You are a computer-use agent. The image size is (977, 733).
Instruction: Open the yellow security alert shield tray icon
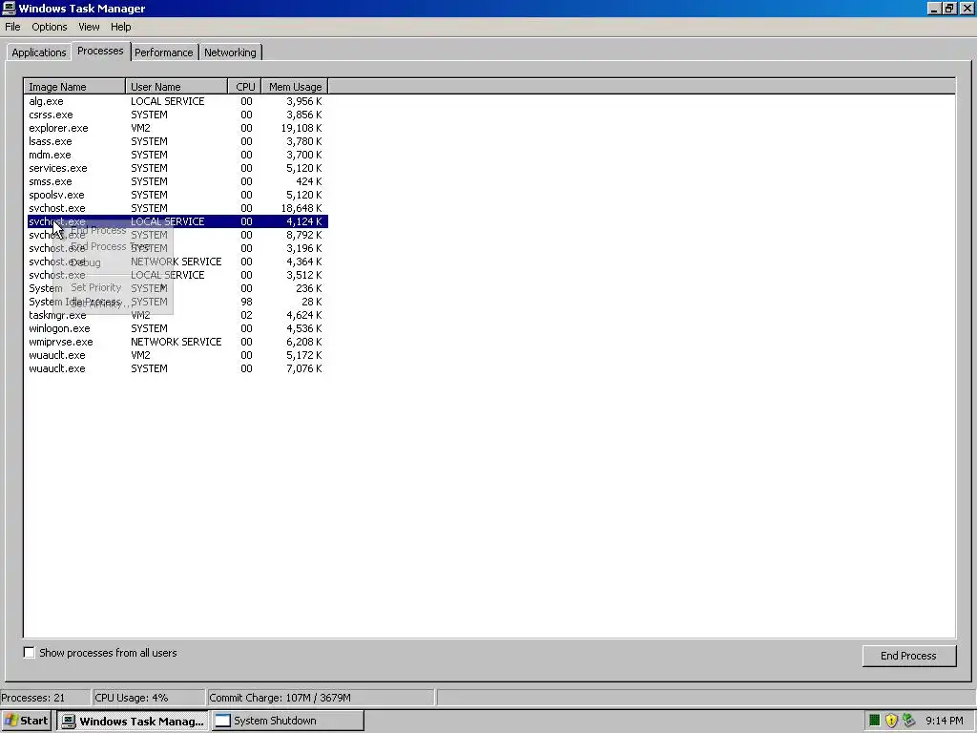coord(891,721)
